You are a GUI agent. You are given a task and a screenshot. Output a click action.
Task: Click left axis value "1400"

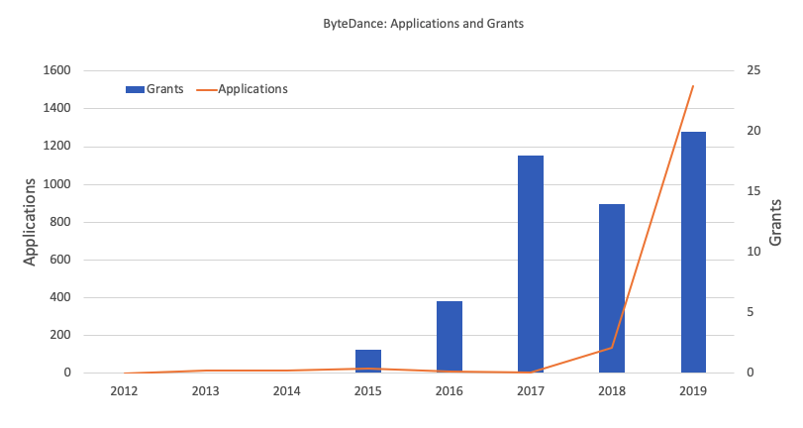pos(56,109)
